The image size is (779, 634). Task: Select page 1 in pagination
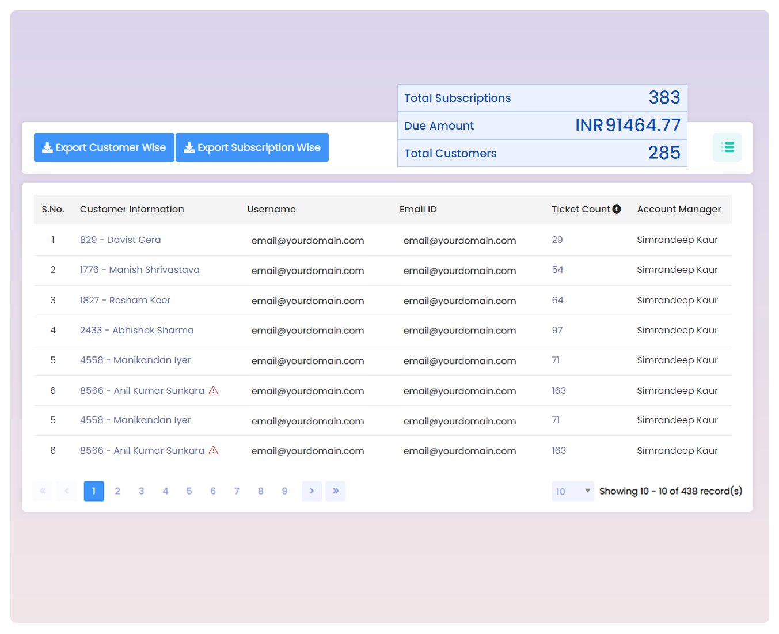(94, 491)
